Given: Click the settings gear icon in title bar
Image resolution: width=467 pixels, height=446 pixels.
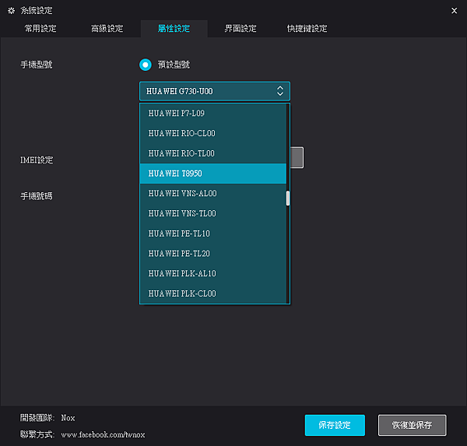Looking at the screenshot, I should [12, 11].
